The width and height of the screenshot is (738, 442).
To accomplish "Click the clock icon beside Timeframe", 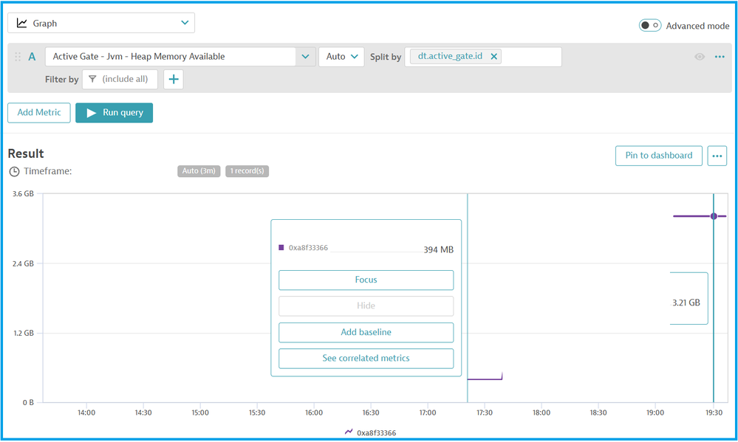I will click(x=14, y=171).
